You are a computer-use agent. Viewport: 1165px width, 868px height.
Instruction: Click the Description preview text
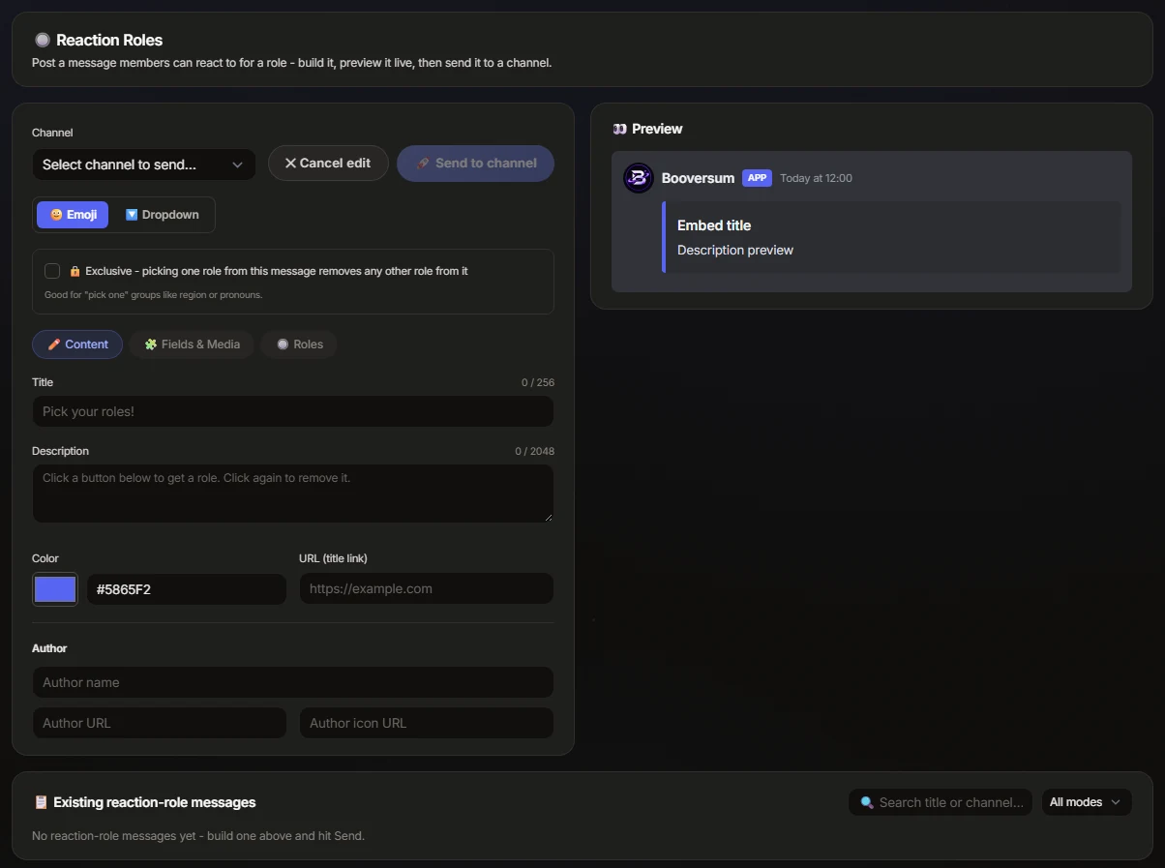click(735, 250)
